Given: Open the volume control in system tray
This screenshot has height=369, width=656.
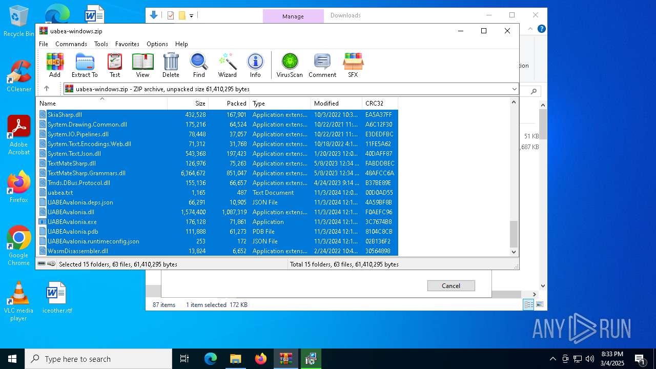Looking at the screenshot, I should [x=590, y=359].
